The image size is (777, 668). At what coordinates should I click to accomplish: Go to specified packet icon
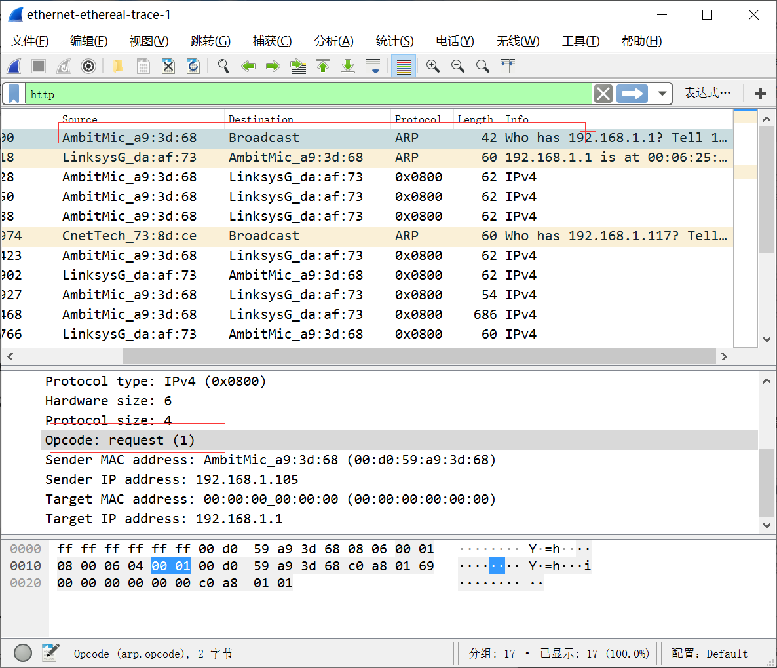tap(298, 66)
